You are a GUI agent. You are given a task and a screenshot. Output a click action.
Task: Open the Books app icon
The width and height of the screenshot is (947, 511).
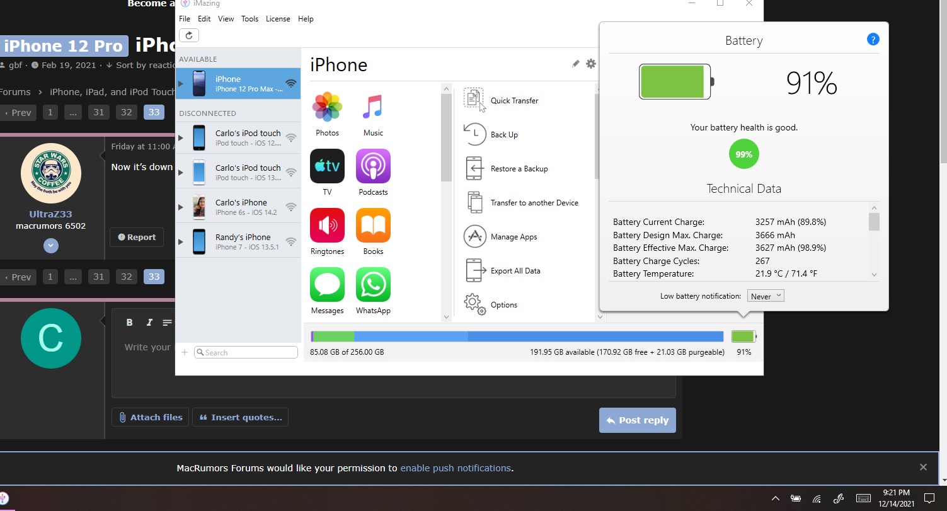tap(373, 225)
